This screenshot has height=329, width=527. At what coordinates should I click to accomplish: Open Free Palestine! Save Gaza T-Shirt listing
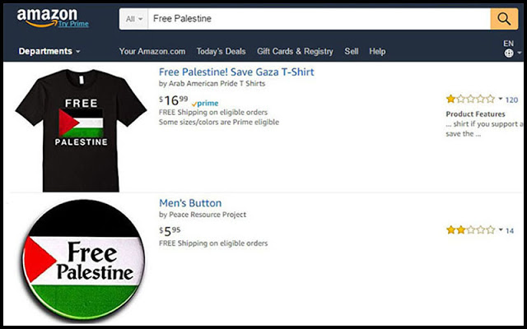click(236, 72)
